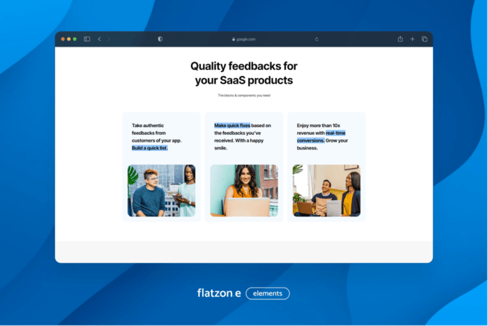Click the 'Quality feedbacks for your SaaS products' heading
The image size is (488, 326).
[x=244, y=73]
